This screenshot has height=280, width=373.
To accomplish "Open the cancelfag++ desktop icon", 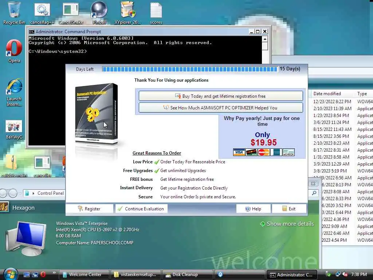I will [42, 13].
